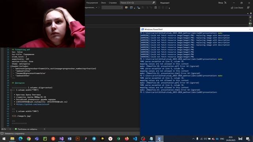Image resolution: width=253 pixels, height=142 pixels.
Task: Open the red Yandex Я taskbar icon
Action: pos(53,138)
